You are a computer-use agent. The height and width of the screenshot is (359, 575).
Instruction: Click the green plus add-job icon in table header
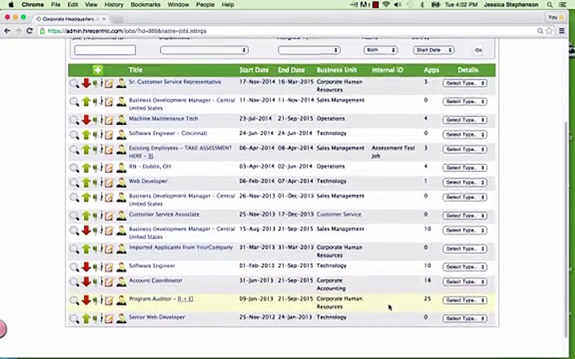tap(97, 70)
